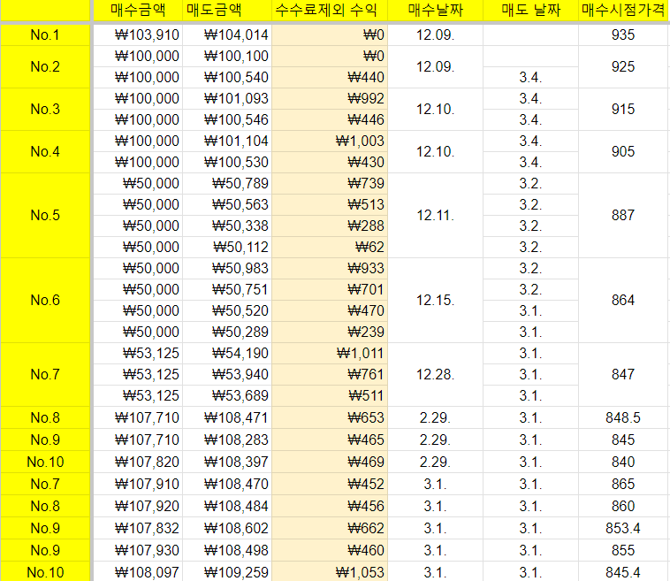Click the sell amount ₩100,100
This screenshot has height=581, width=670.
[x=227, y=56]
